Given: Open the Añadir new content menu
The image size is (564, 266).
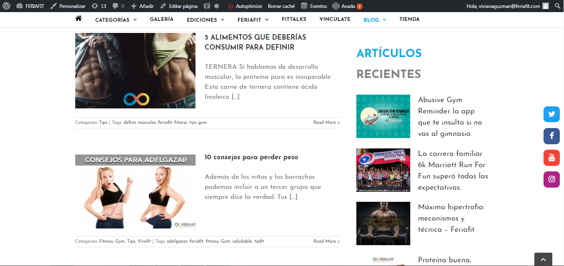Looking at the screenshot, I should 142,6.
